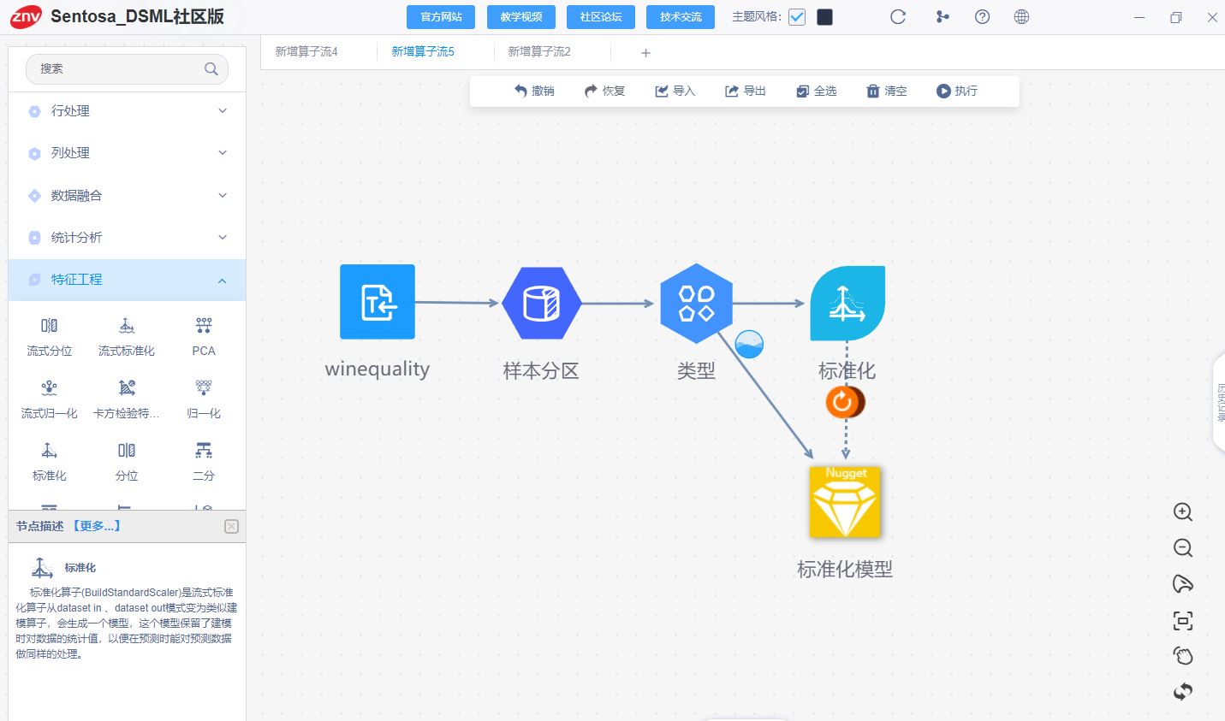Pick the 卡方检验 operator icon
1225x721 pixels.
(x=127, y=388)
